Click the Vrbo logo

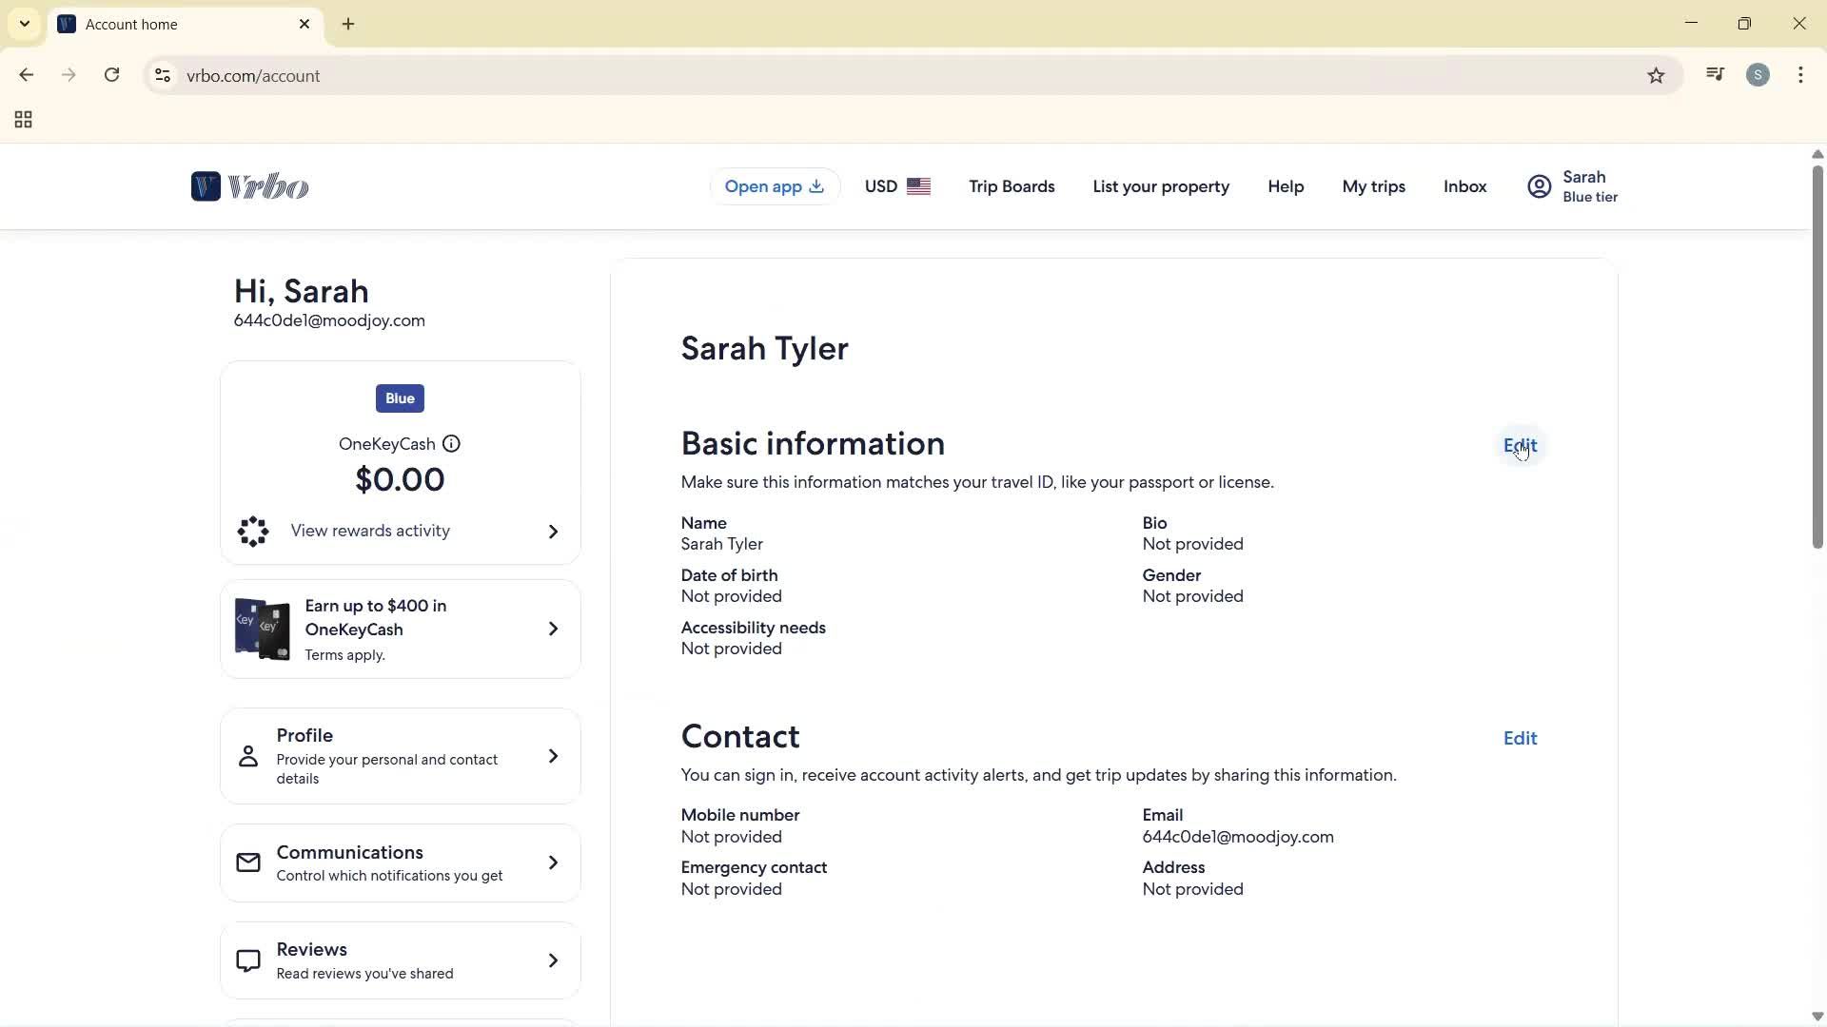pyautogui.click(x=249, y=186)
